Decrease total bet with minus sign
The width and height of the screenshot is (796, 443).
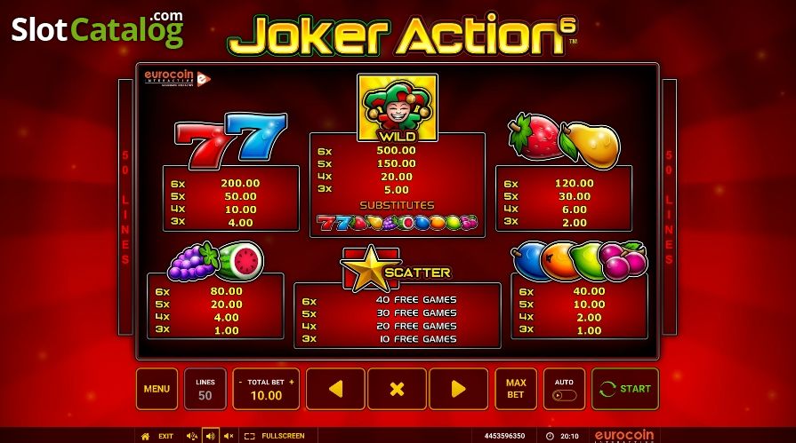(240, 382)
